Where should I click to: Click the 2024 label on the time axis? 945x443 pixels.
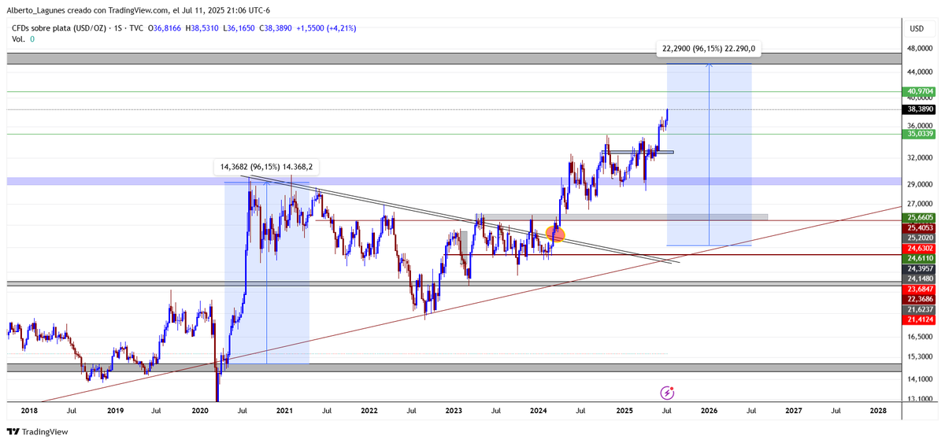(x=539, y=411)
